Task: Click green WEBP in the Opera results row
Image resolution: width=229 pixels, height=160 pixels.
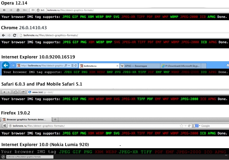Action: [x=100, y=17]
